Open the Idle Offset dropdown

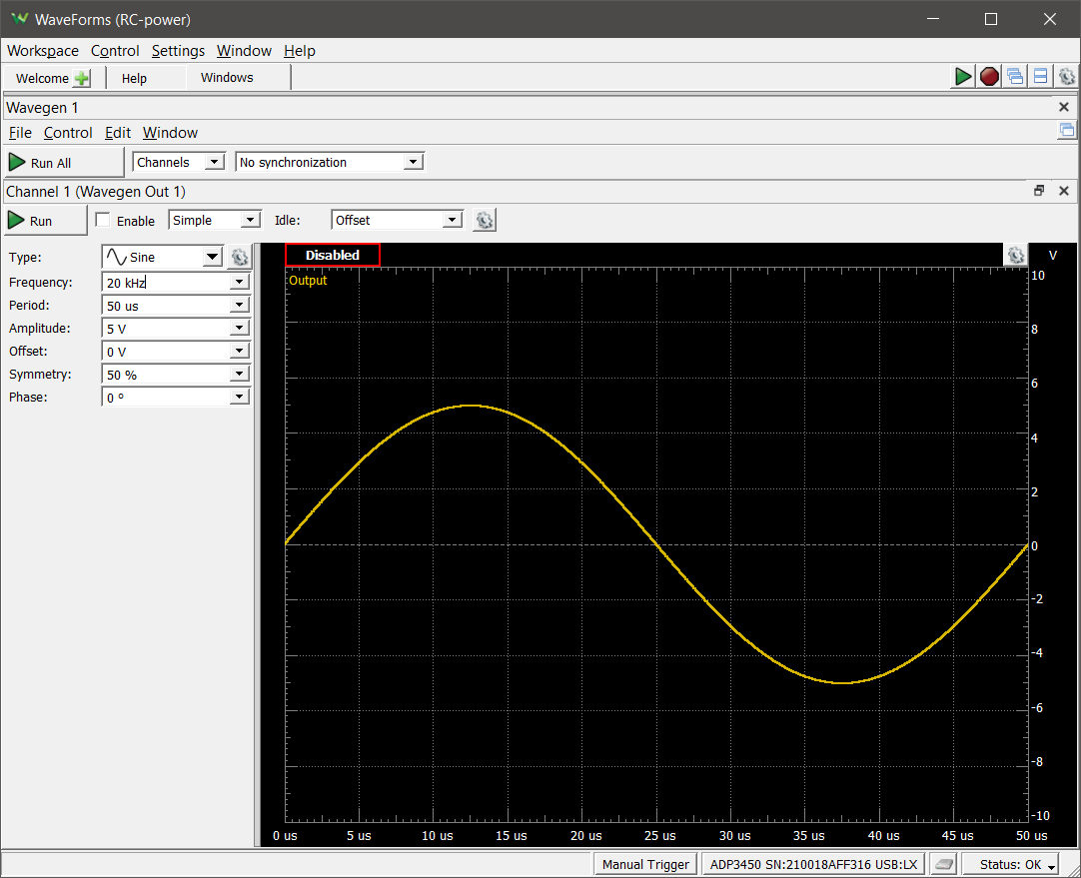[x=397, y=220]
